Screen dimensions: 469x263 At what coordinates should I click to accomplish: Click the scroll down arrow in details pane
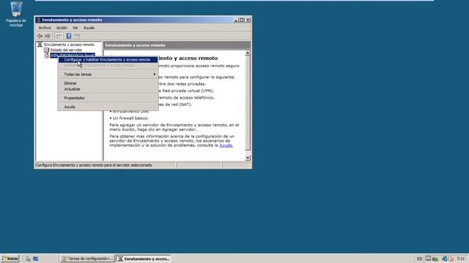pos(248,158)
